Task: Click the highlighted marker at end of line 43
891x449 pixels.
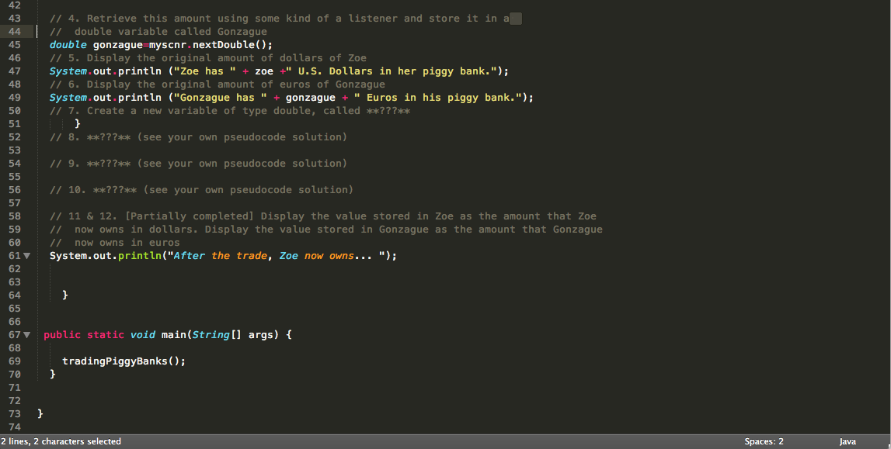Action: click(514, 18)
